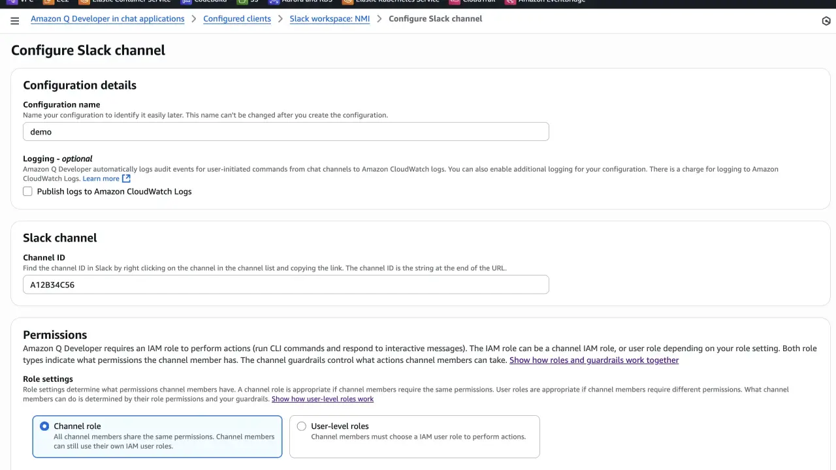Select the Channel role radio option
Viewport: 836px width, 470px height.
[x=44, y=426]
